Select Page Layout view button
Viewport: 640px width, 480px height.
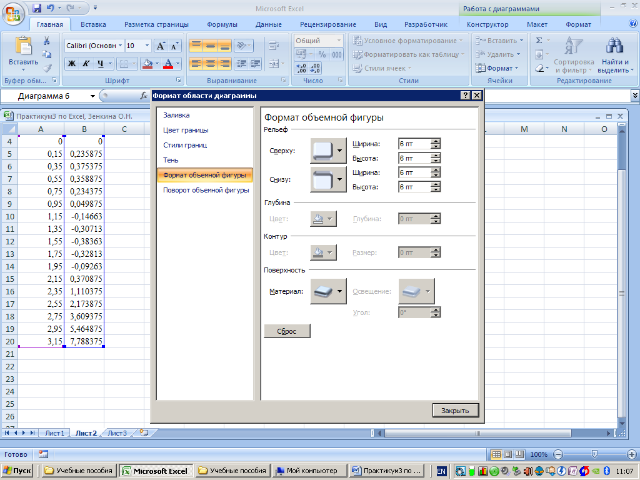coord(507,454)
